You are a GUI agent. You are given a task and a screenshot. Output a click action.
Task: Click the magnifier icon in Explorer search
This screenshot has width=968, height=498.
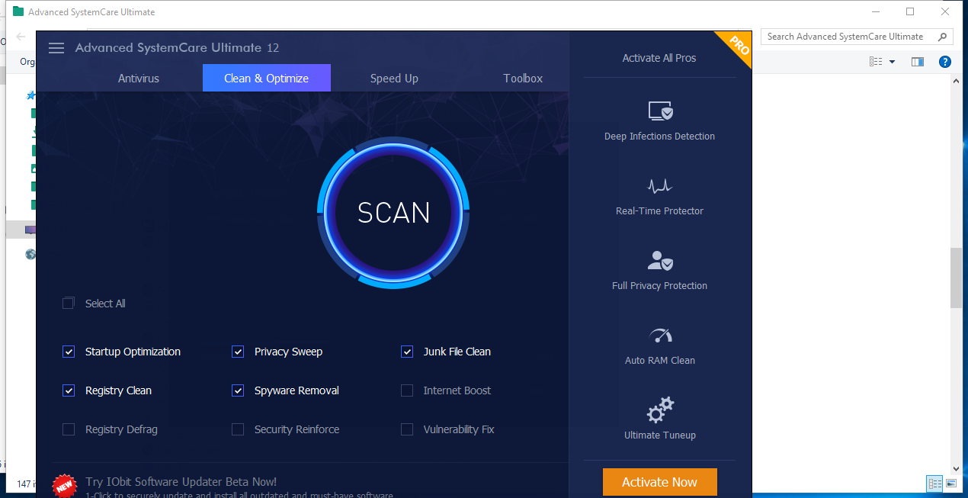tap(943, 37)
